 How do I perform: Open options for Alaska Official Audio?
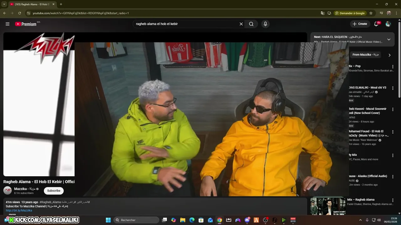pos(393,177)
